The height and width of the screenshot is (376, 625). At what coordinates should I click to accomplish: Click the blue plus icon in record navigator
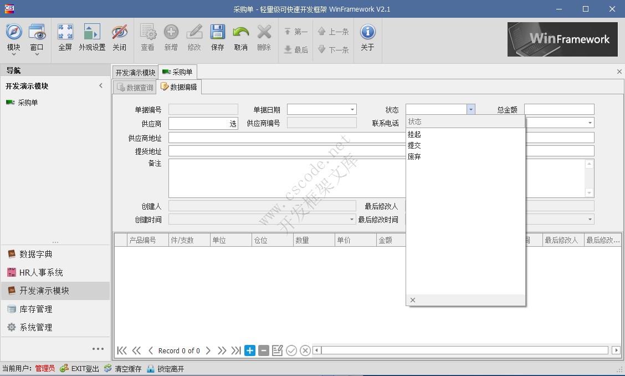tap(249, 350)
